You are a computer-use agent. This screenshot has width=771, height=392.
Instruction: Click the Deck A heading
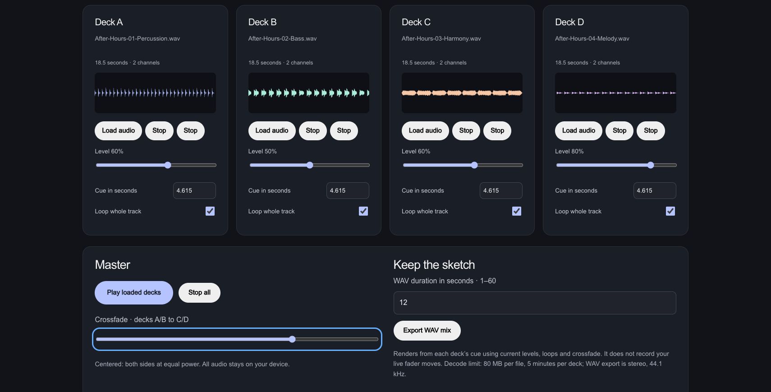pos(109,22)
